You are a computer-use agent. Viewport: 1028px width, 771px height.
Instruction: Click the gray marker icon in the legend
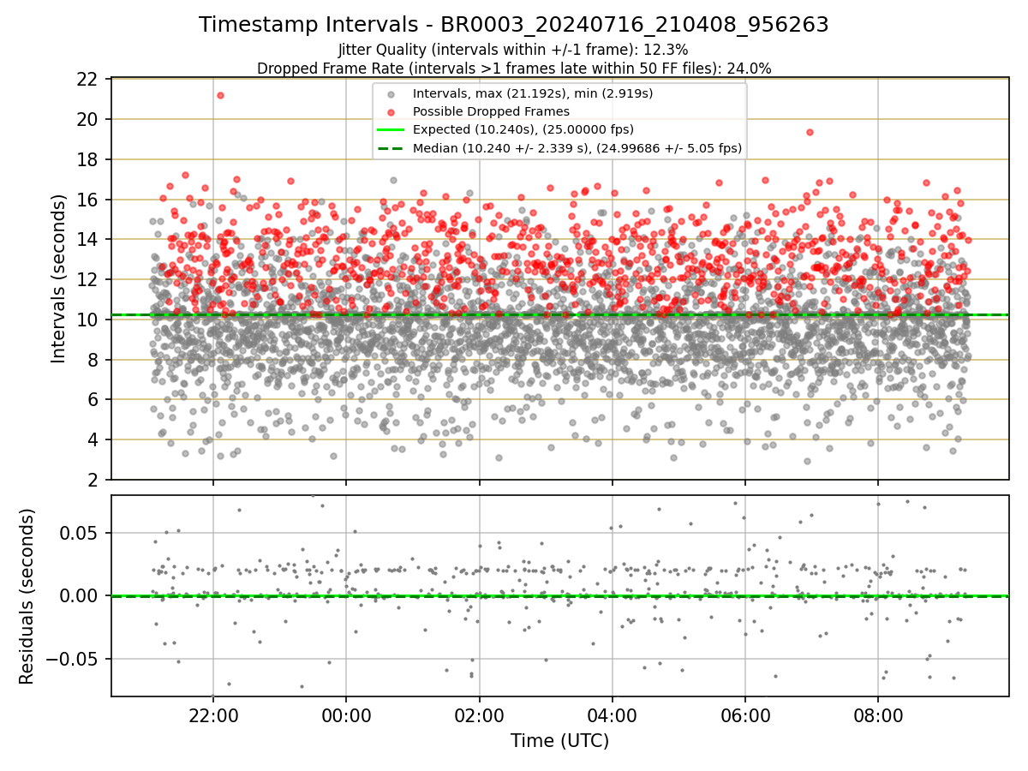click(391, 94)
